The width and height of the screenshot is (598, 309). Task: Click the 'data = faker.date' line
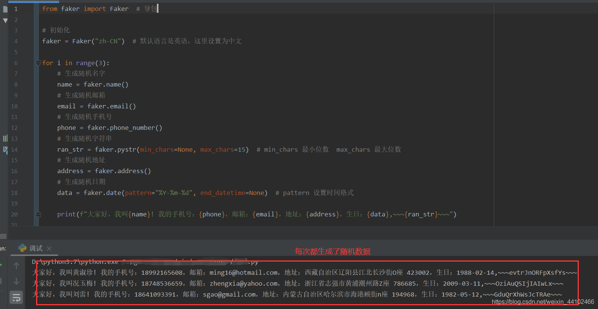162,193
